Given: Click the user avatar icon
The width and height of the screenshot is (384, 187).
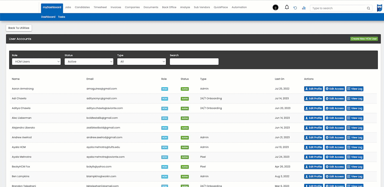Looking at the screenshot, I should pyautogui.click(x=275, y=8).
